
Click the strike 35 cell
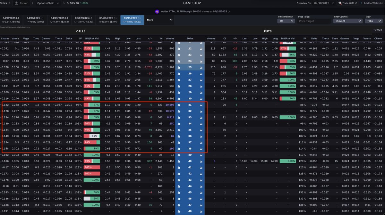click(x=190, y=130)
